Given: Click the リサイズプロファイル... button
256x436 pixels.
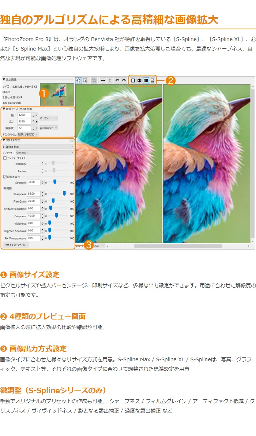Looking at the screenshot, I should [x=16, y=245].
